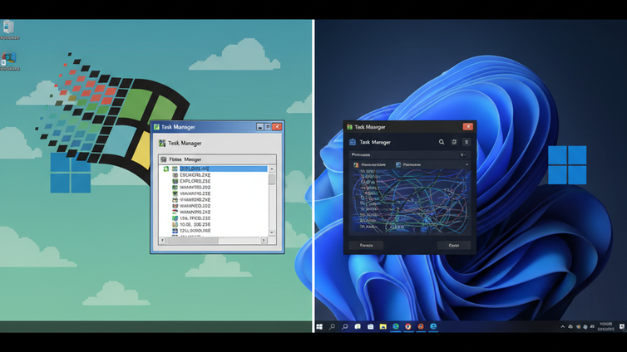Screen dimensions: 627x352
Task: Switch to the Pemoene tab with blue icon
Action: click(408, 164)
